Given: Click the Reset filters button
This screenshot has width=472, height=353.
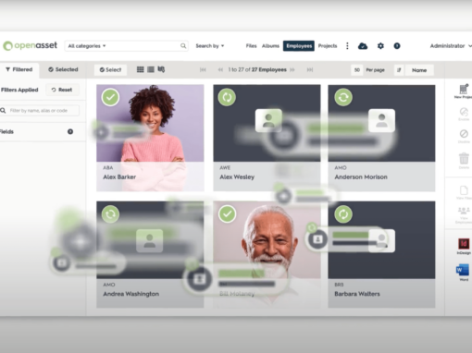Looking at the screenshot, I should pos(62,90).
